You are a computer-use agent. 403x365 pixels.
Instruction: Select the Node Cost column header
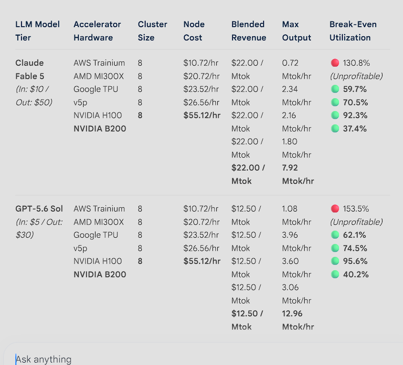click(194, 31)
